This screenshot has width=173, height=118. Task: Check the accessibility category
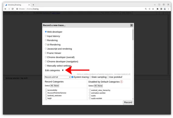click(x=46, y=90)
